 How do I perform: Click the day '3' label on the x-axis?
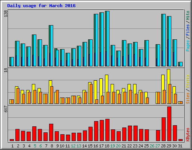24,146
